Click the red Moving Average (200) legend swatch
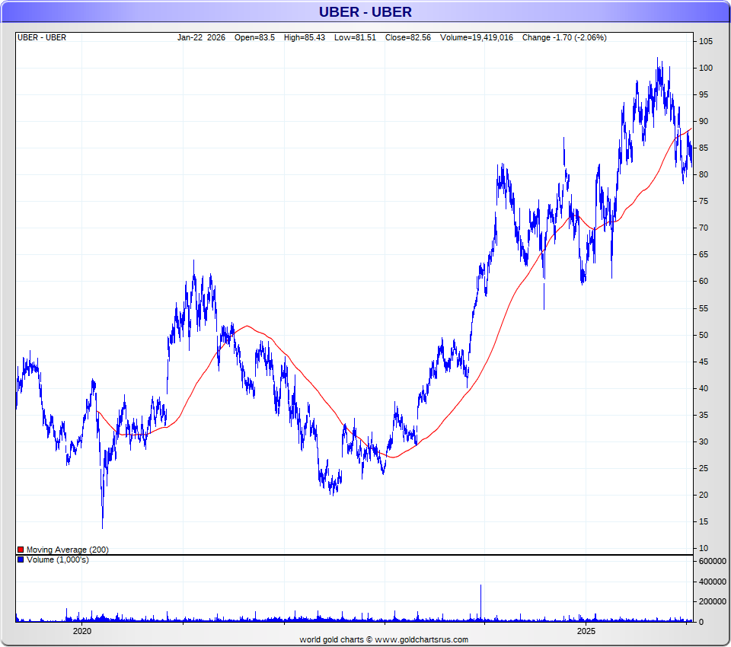Image resolution: width=731 pixels, height=647 pixels. [21, 550]
